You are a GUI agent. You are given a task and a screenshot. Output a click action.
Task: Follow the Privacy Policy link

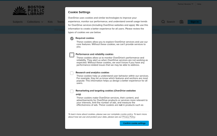click(x=128, y=117)
